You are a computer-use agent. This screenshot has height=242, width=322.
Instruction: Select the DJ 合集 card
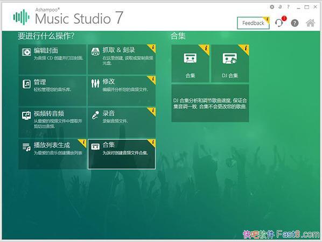pos(230,63)
